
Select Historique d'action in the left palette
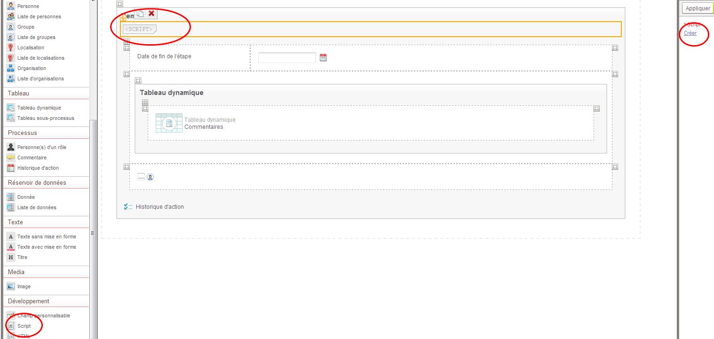[33, 168]
